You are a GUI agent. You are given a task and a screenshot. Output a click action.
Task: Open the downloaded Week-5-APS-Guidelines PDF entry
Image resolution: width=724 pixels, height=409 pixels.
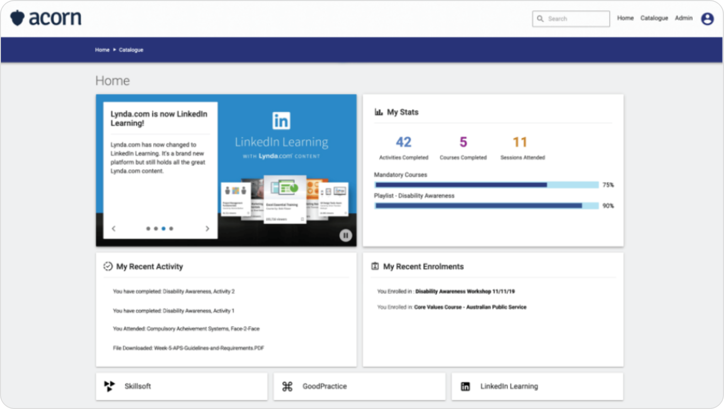point(188,348)
